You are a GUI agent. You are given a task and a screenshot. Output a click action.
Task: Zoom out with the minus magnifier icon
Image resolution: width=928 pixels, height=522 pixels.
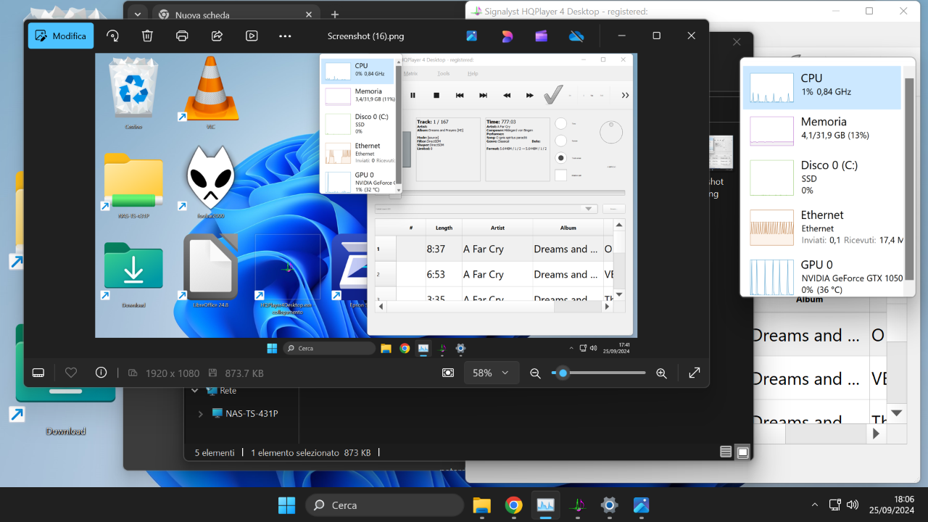point(535,373)
